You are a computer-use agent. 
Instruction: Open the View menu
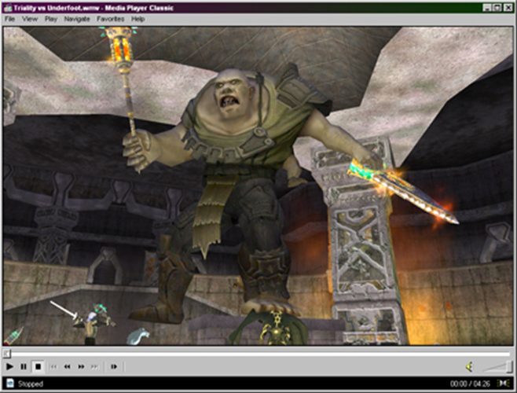tap(30, 19)
